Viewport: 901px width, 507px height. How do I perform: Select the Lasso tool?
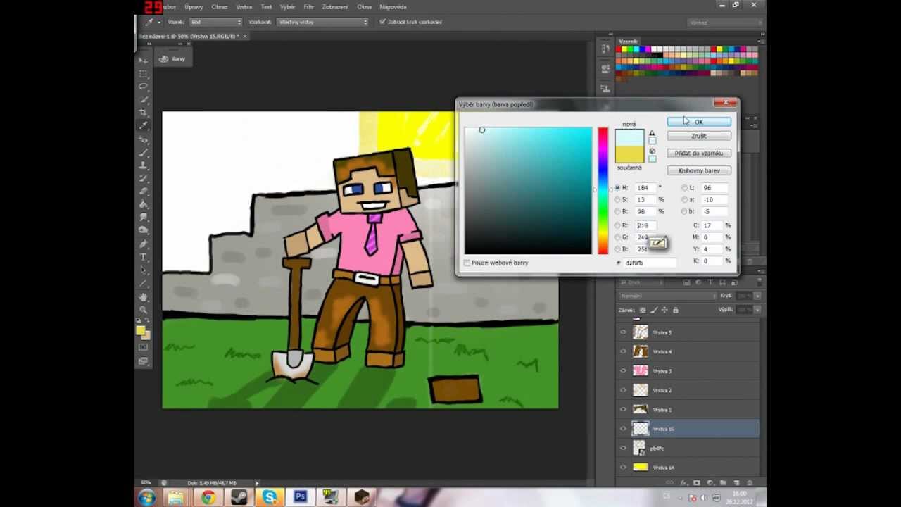[x=143, y=87]
